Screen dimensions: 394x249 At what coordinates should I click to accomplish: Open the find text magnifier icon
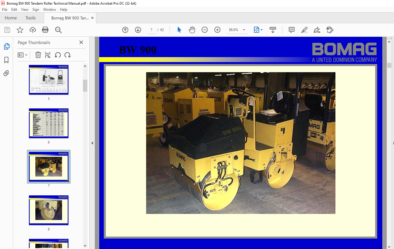click(x=58, y=30)
